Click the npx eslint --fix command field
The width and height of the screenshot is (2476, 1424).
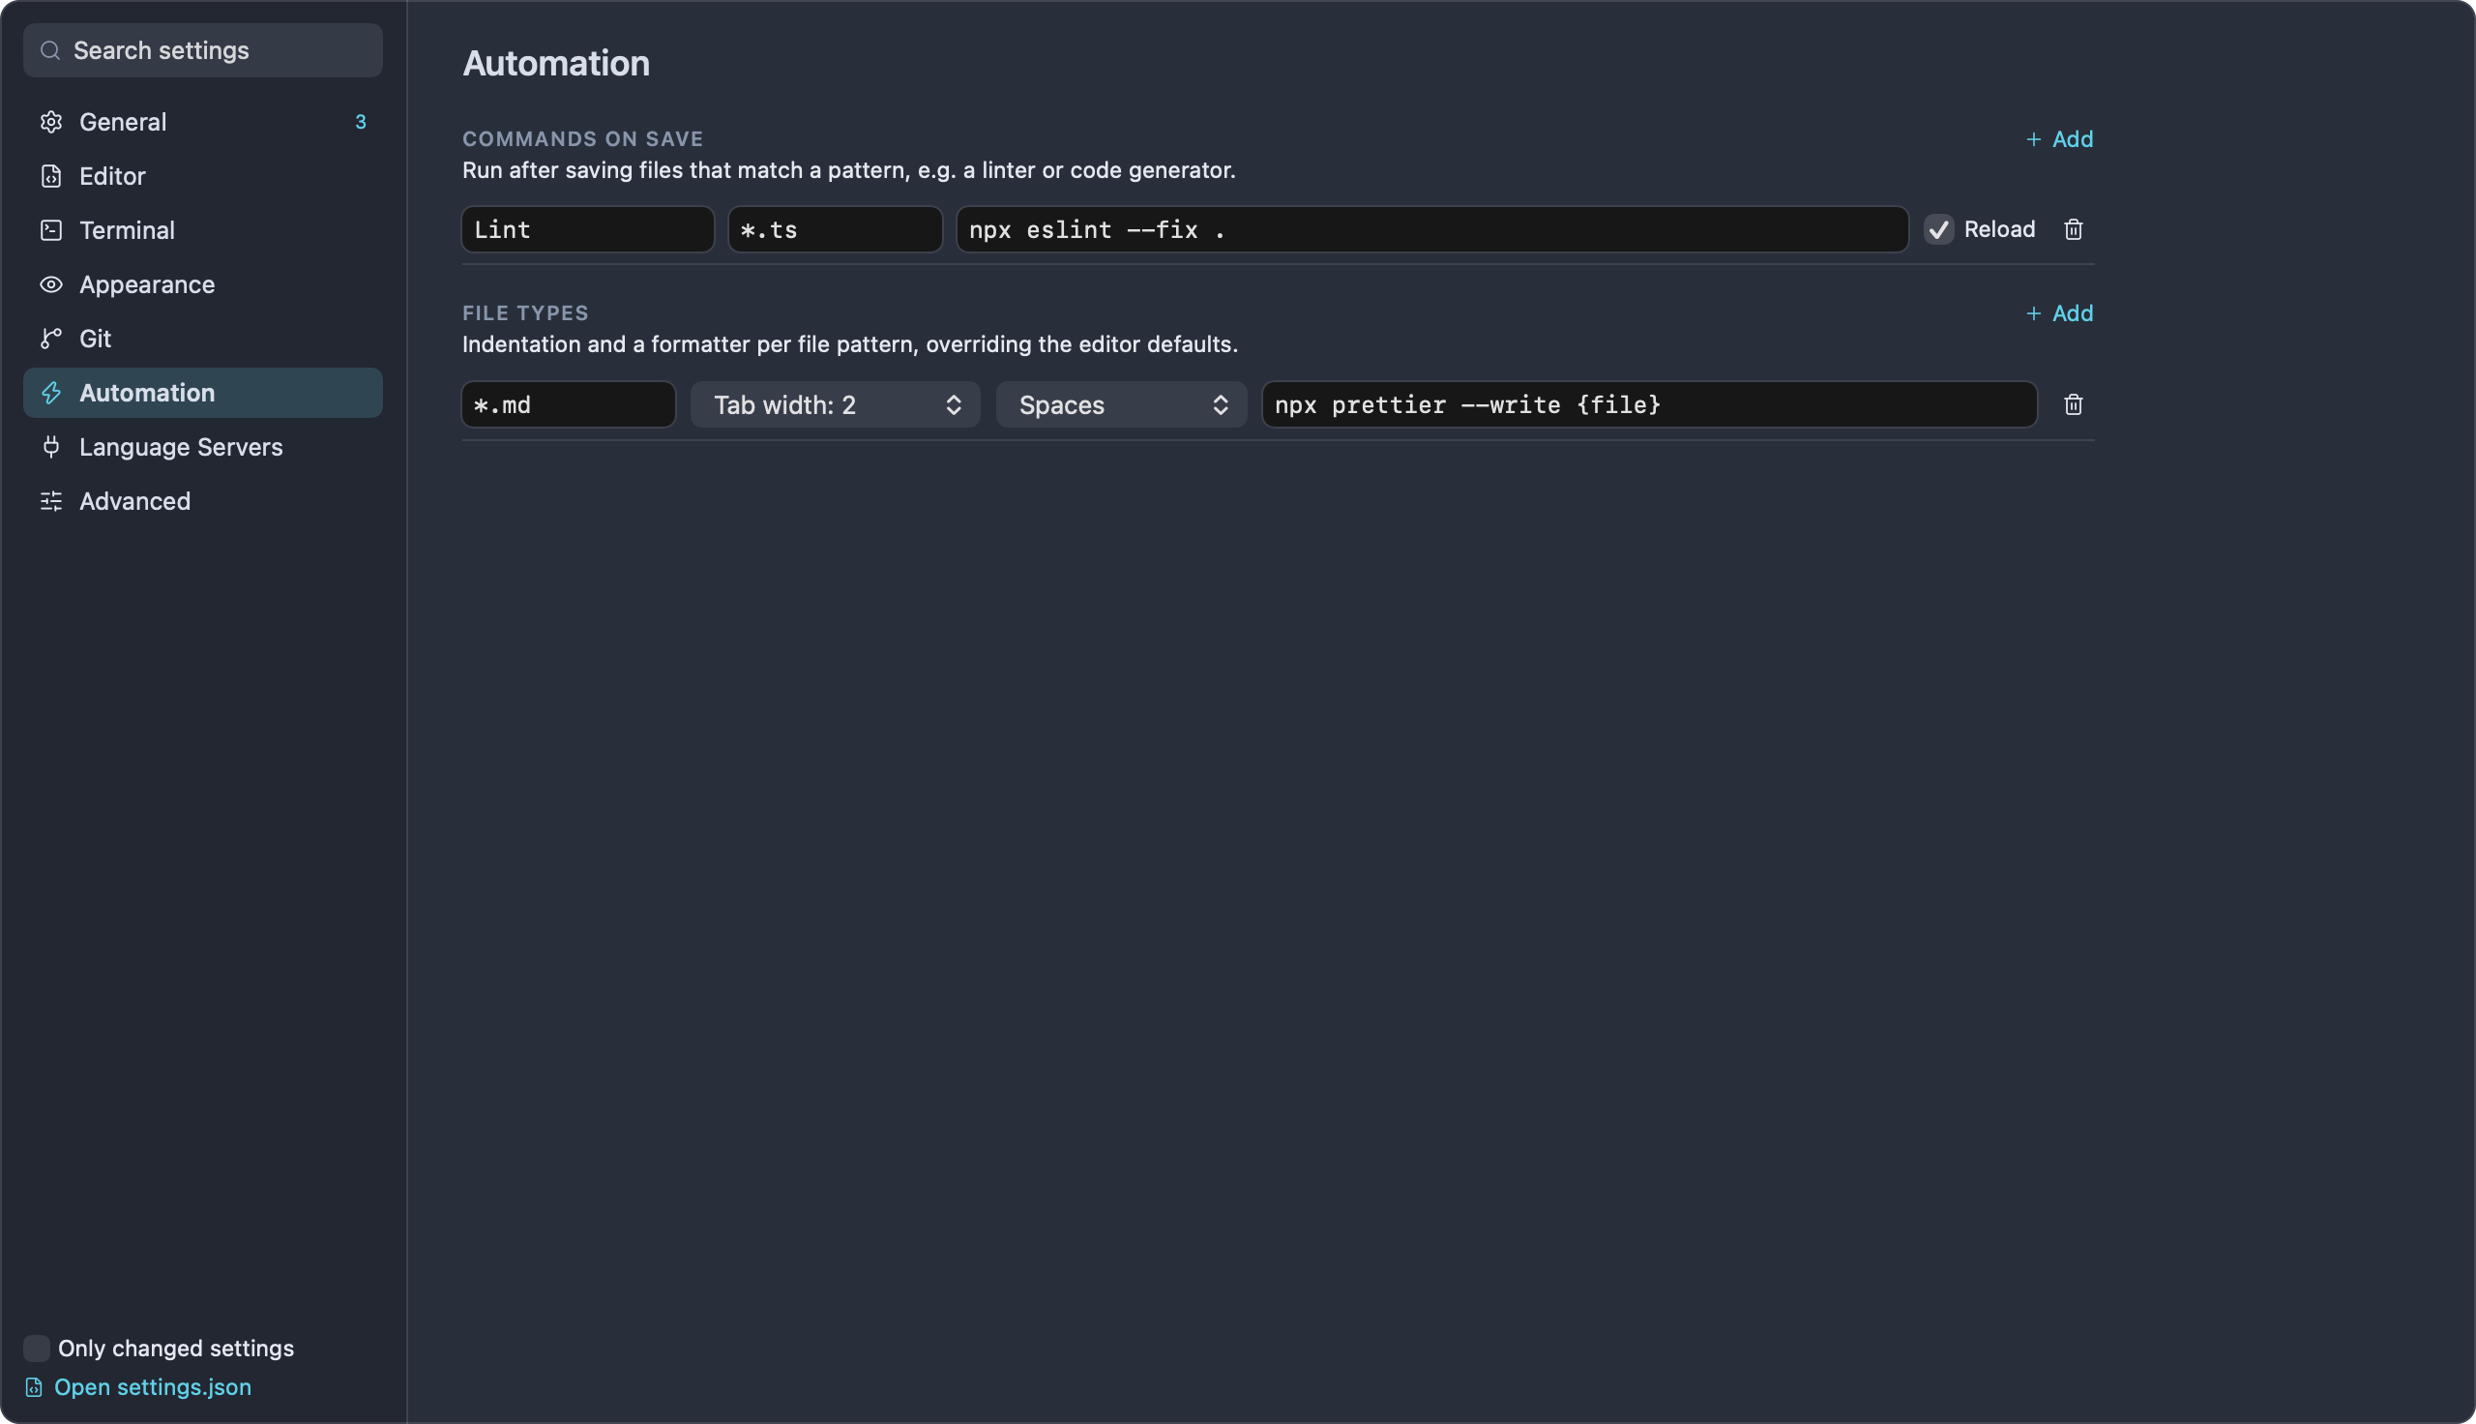click(1432, 229)
